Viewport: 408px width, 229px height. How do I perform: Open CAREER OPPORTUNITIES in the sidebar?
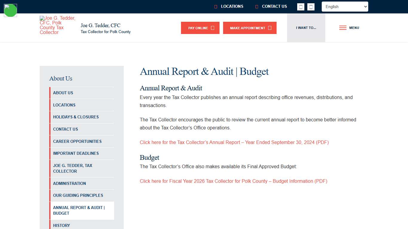coord(77,141)
